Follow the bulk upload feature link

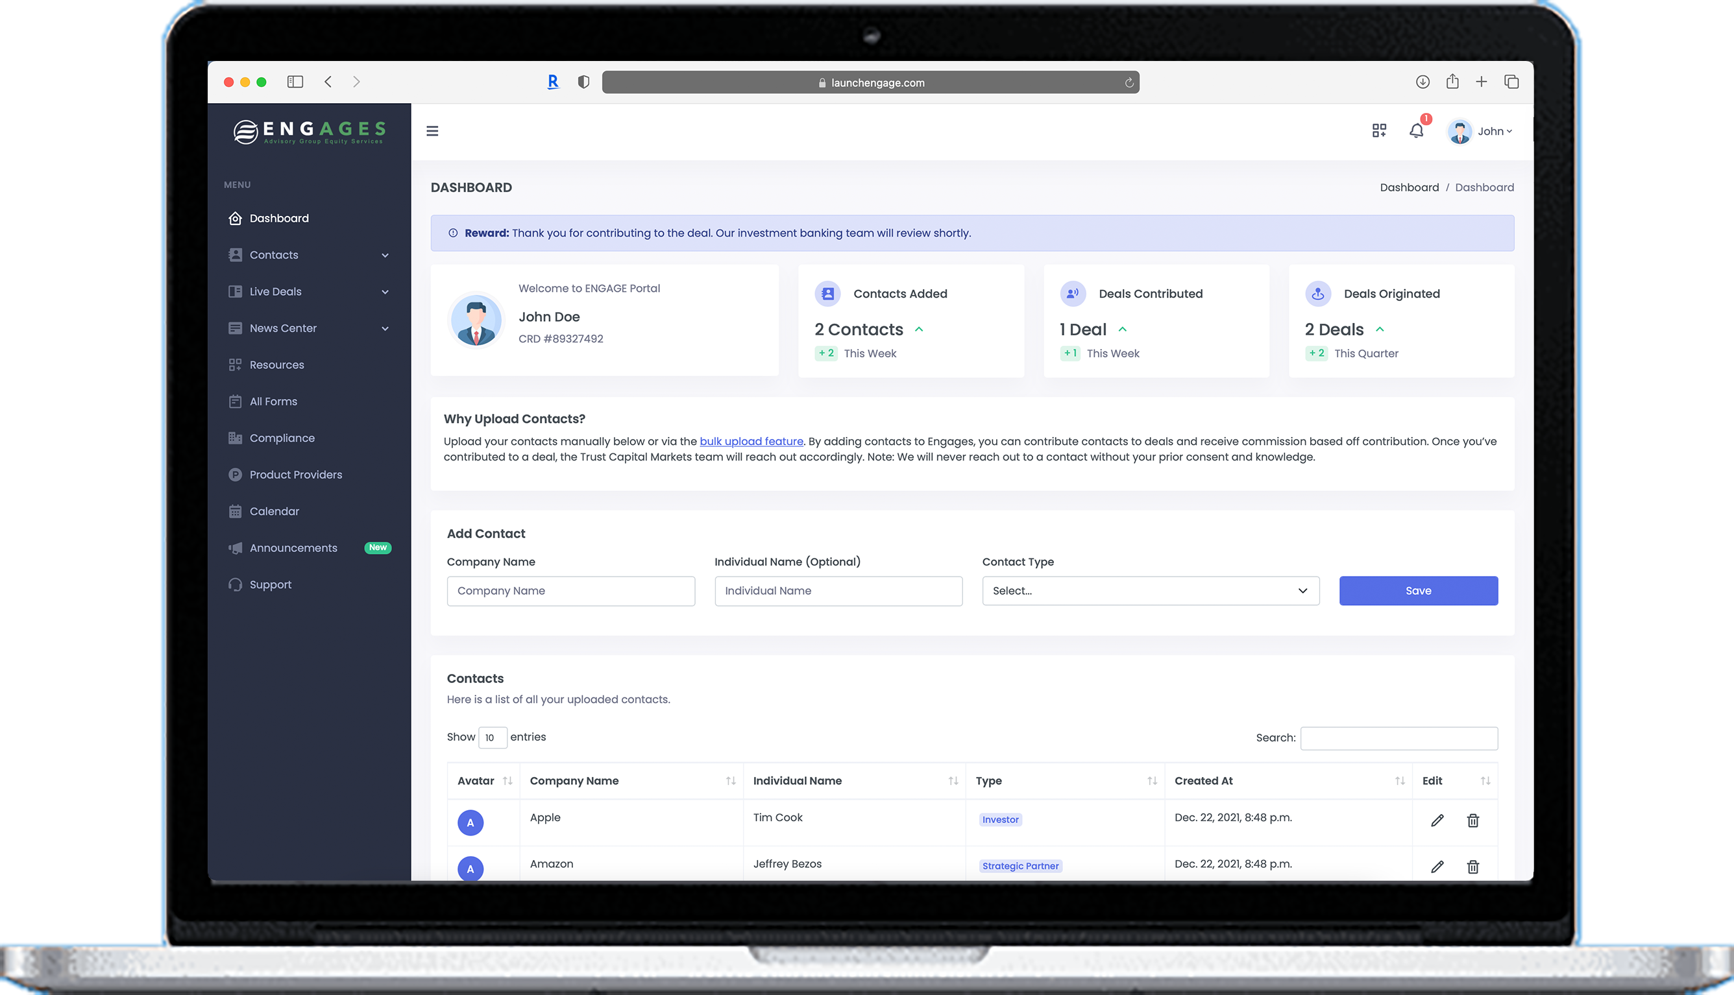pyautogui.click(x=751, y=442)
